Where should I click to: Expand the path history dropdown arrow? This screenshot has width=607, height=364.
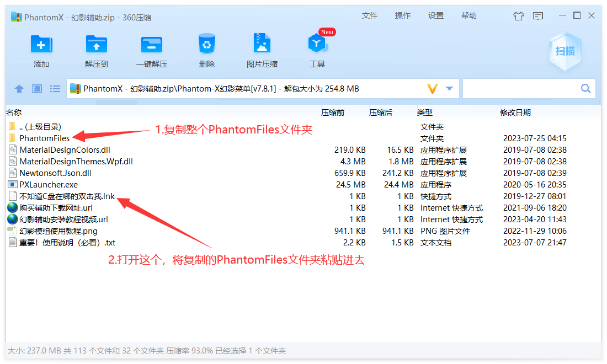[x=449, y=89]
